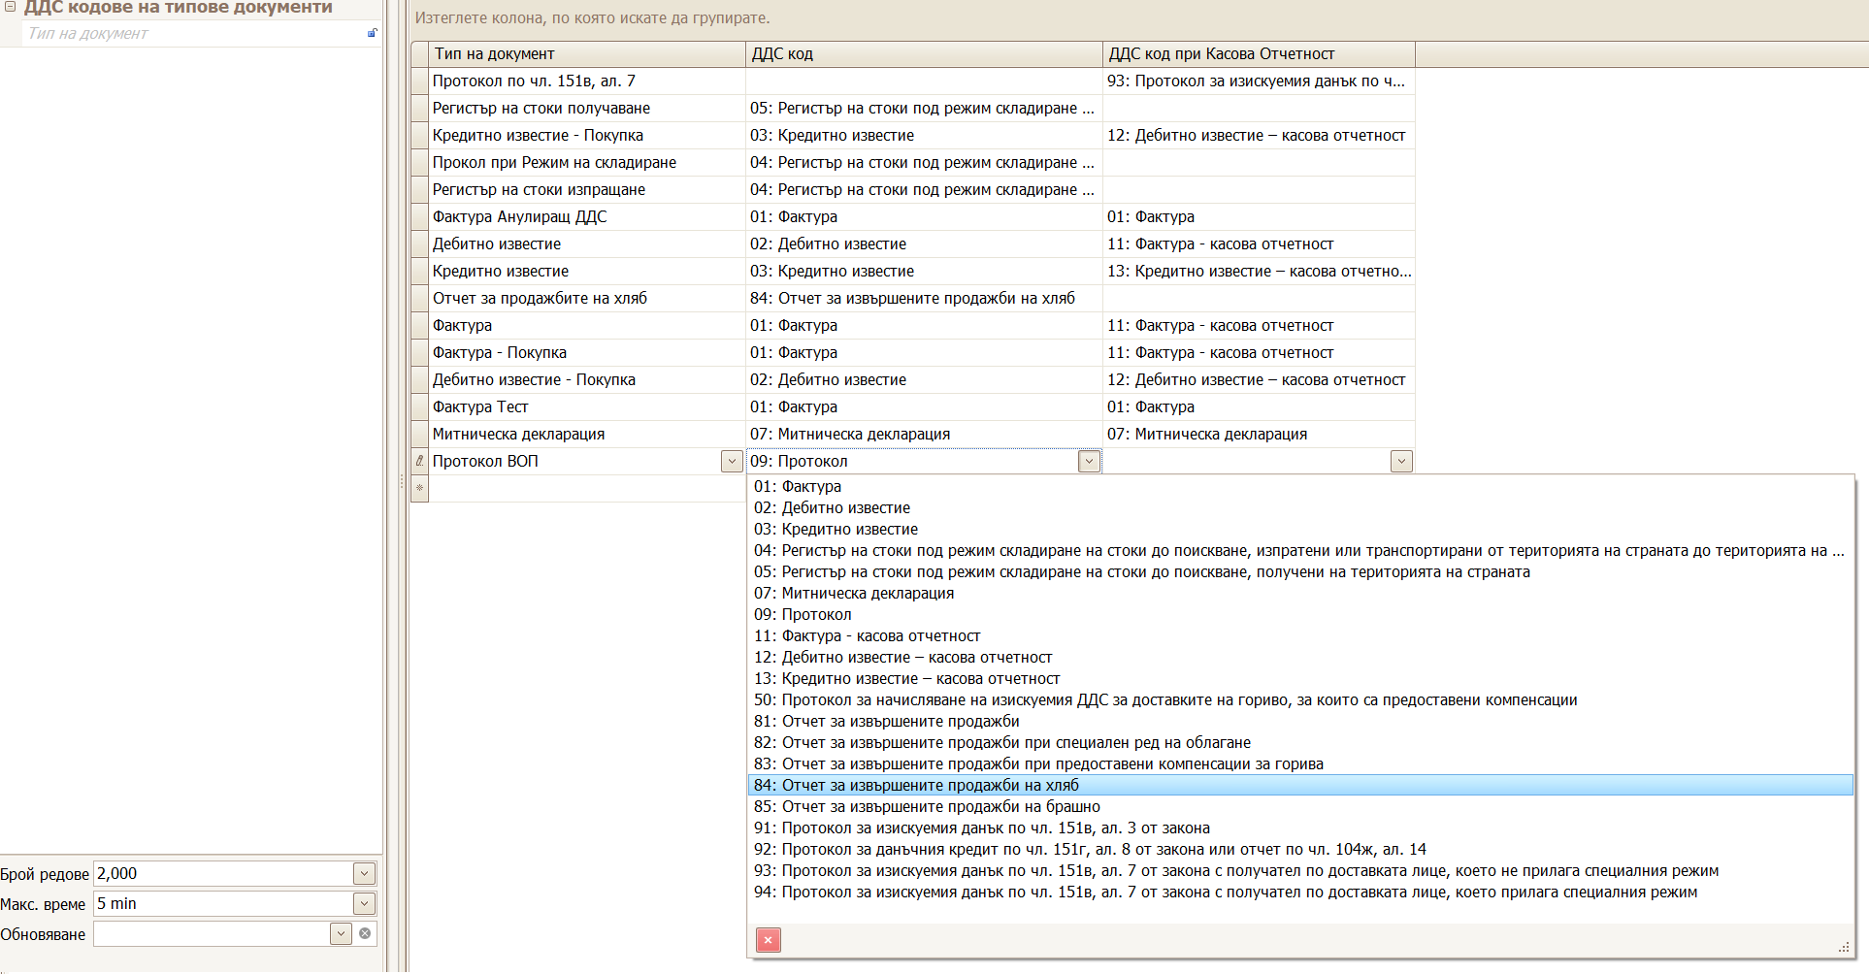The width and height of the screenshot is (1869, 974).
Task: Select the Фактура Тест cell
Action: [587, 407]
